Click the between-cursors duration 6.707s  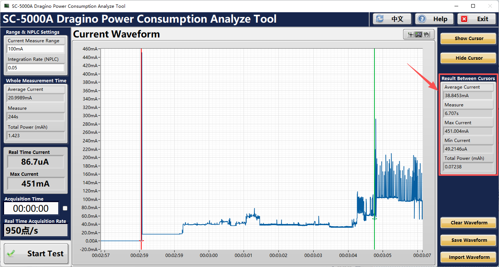click(x=468, y=113)
